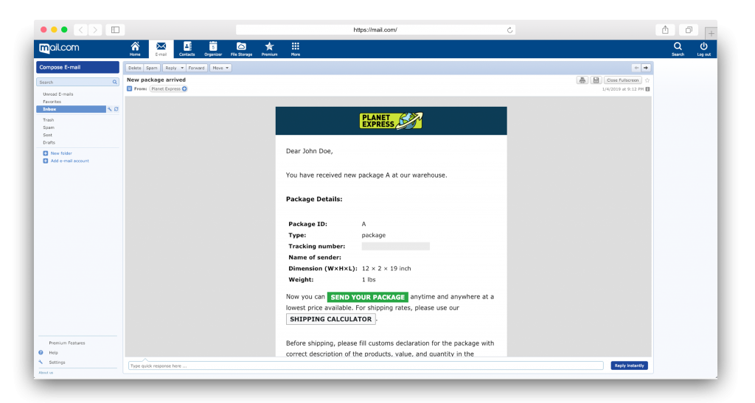Image resolution: width=755 pixels, height=403 pixels.
Task: Expand the Reply dropdown arrow
Action: click(182, 68)
